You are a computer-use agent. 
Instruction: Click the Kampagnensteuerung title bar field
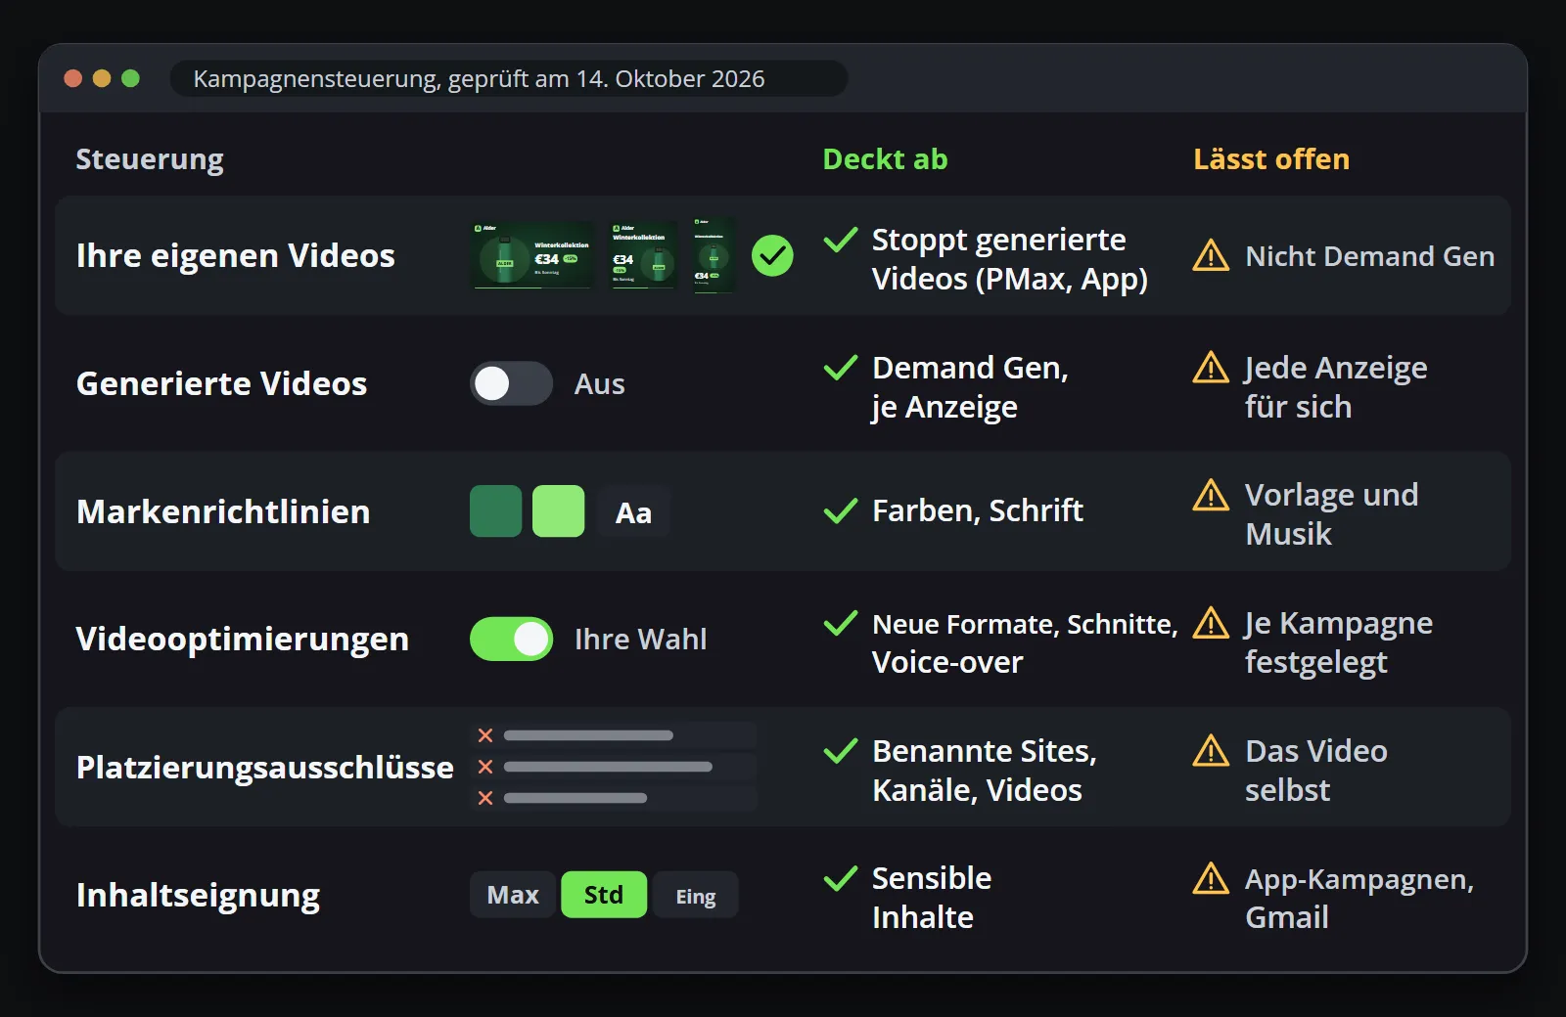[509, 78]
